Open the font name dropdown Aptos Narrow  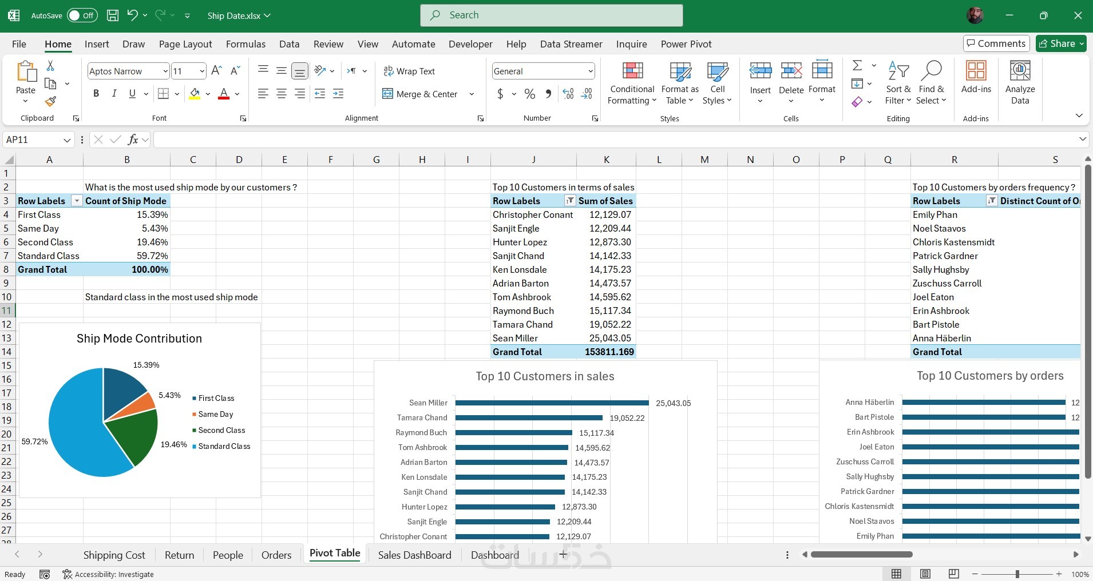point(165,71)
